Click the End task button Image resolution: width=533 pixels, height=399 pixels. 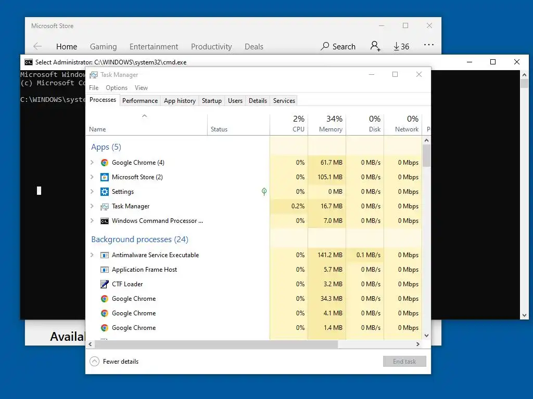[x=404, y=362]
